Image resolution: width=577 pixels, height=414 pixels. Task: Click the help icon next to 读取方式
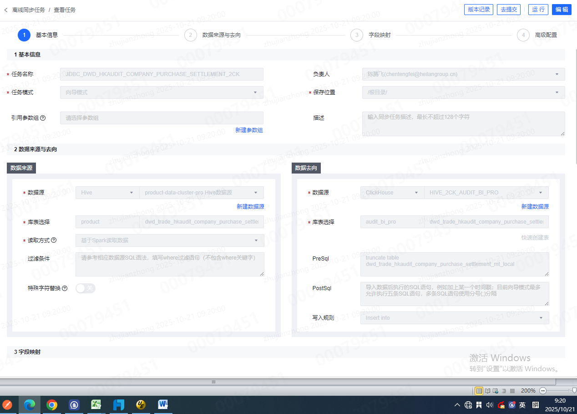pyautogui.click(x=54, y=240)
